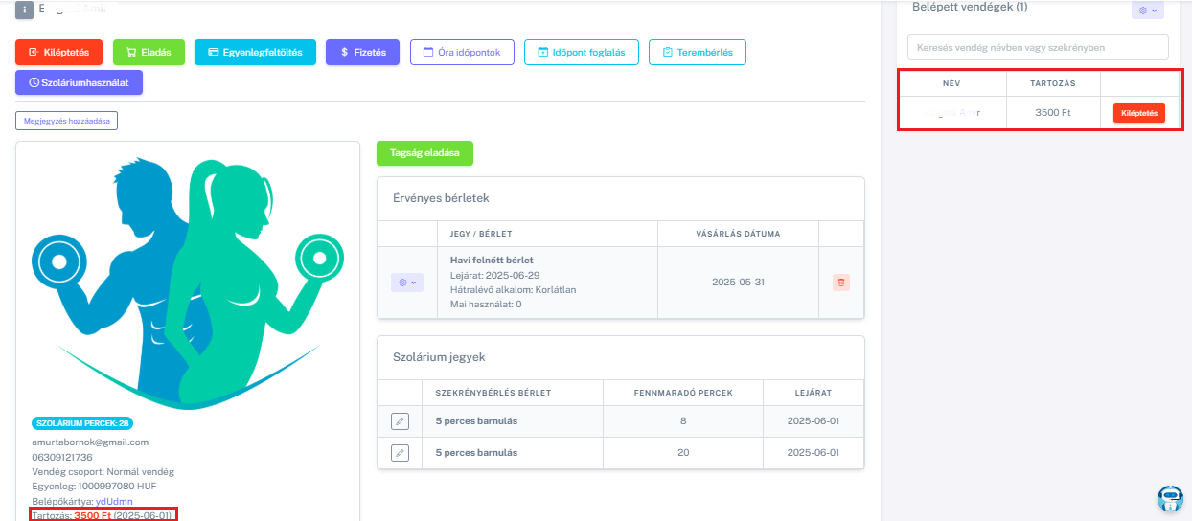This screenshot has height=521, width=1192.
Task: Open Terembérlés room rental
Action: point(697,52)
